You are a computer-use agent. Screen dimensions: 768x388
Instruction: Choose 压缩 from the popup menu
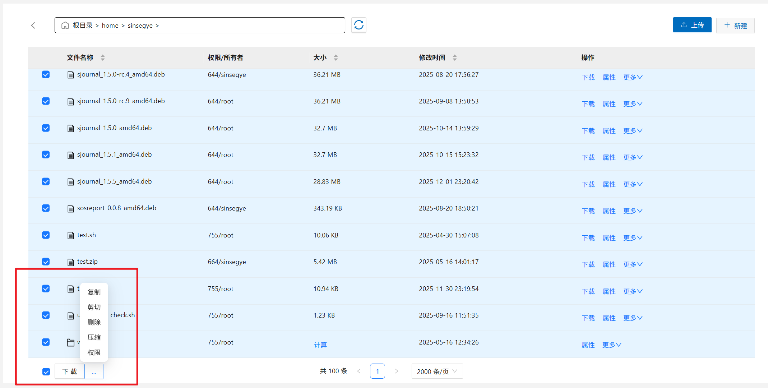(94, 337)
